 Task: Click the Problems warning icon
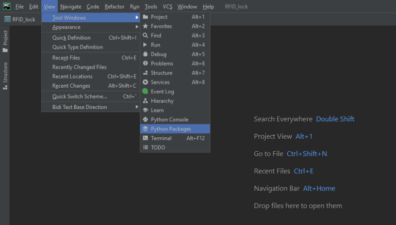[145, 63]
